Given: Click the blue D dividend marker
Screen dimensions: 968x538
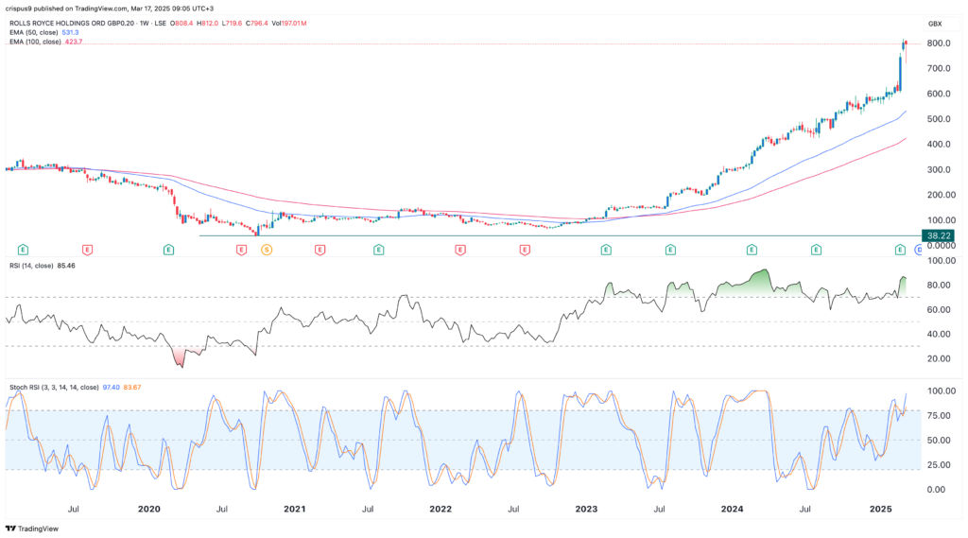Looking at the screenshot, I should (918, 251).
